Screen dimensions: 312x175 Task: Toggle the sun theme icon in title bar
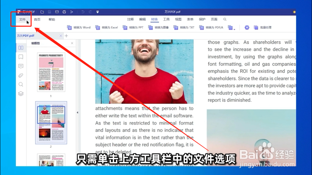coord(294,12)
